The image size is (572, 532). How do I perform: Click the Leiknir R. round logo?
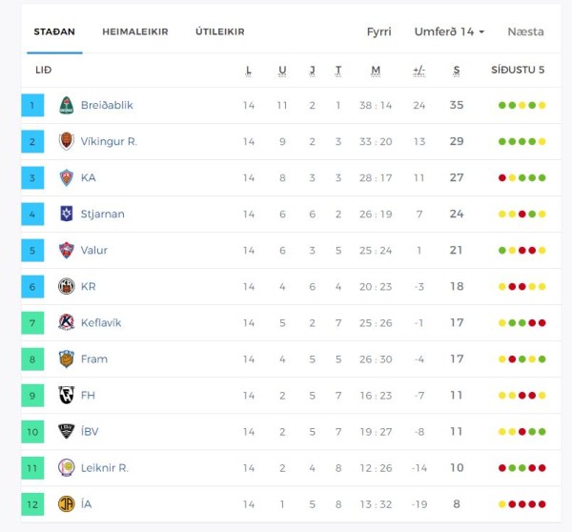(67, 468)
